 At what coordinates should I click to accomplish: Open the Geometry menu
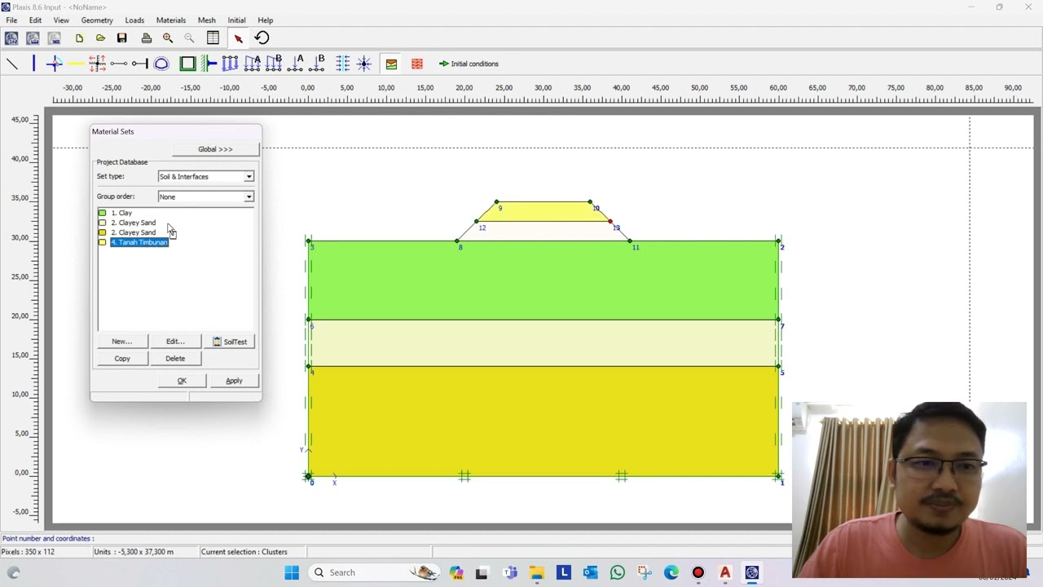pyautogui.click(x=97, y=20)
